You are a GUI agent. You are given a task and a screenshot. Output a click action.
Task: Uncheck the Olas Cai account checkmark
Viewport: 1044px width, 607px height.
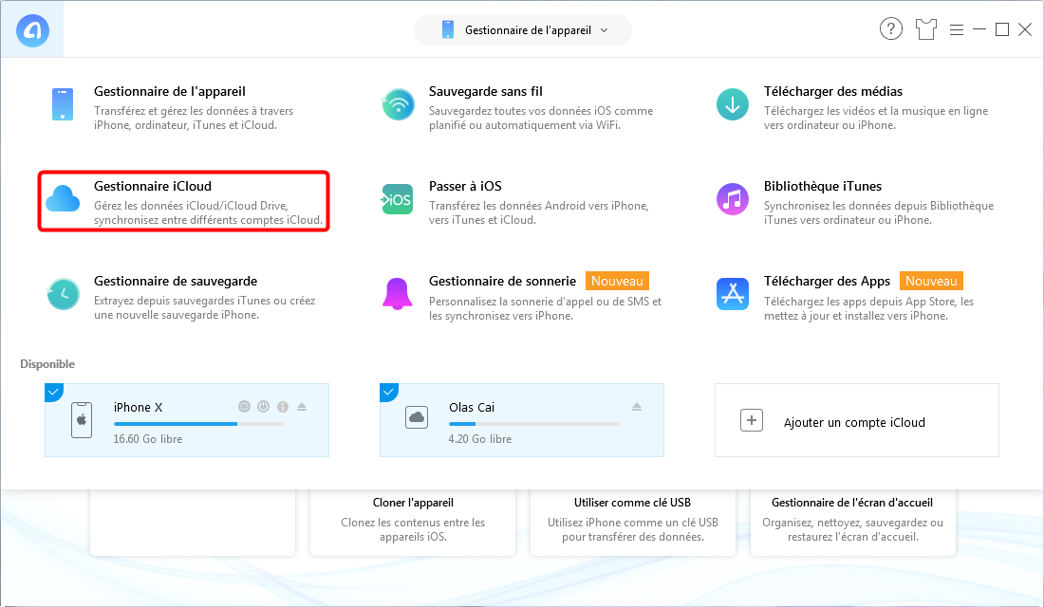[388, 392]
